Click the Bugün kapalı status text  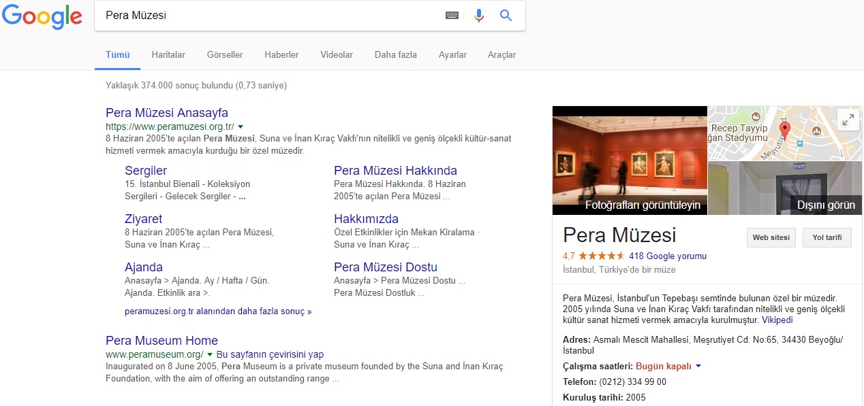click(664, 366)
